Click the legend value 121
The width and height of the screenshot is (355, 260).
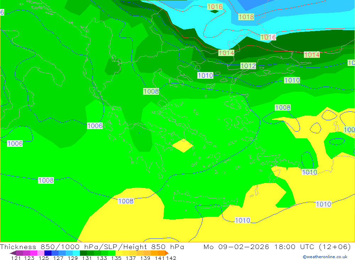16,258
